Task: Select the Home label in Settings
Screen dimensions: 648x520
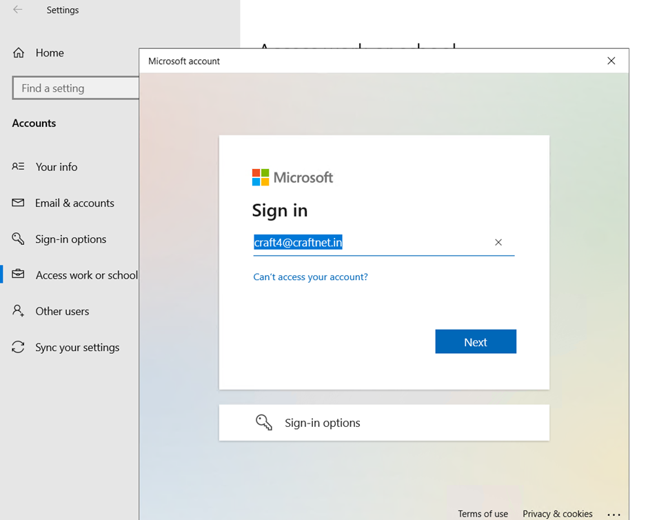Action: coord(50,53)
